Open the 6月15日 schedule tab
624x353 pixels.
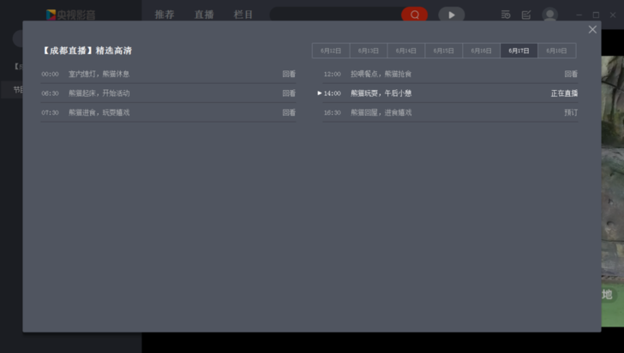click(x=444, y=51)
